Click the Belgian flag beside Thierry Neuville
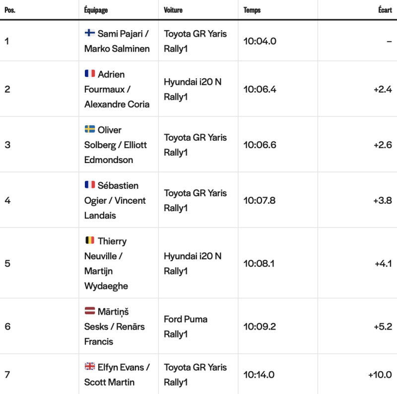 click(90, 240)
